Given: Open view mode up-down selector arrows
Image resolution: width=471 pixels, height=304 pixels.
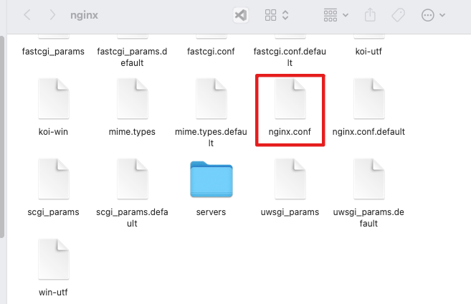Looking at the screenshot, I should pos(285,15).
